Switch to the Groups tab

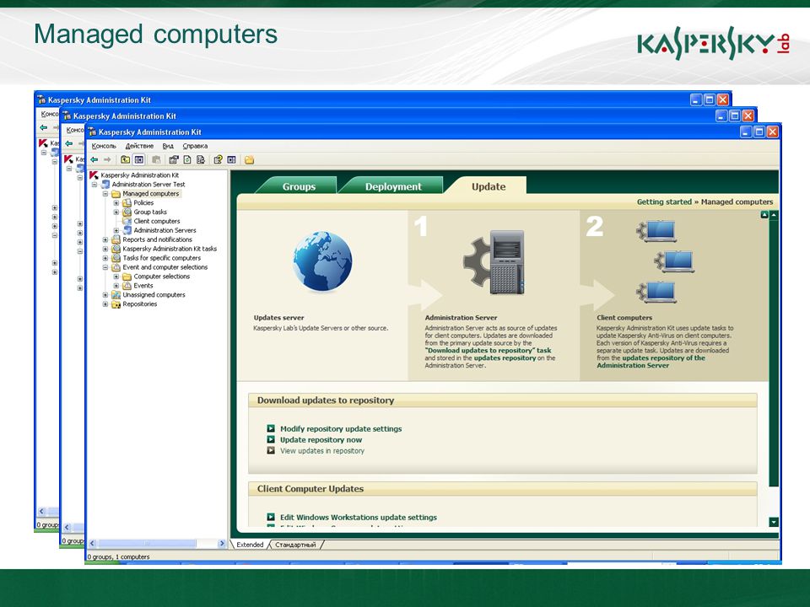click(299, 186)
